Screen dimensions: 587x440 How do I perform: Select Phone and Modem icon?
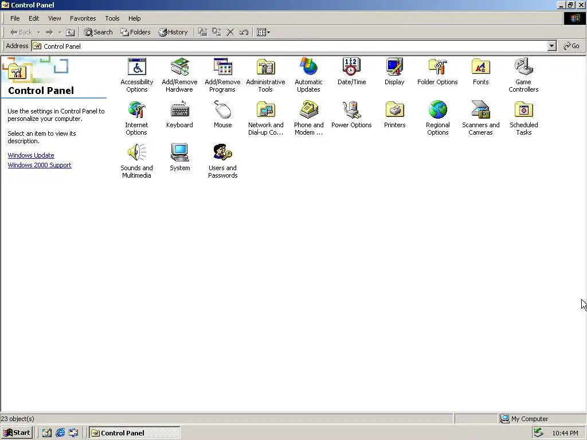[308, 110]
